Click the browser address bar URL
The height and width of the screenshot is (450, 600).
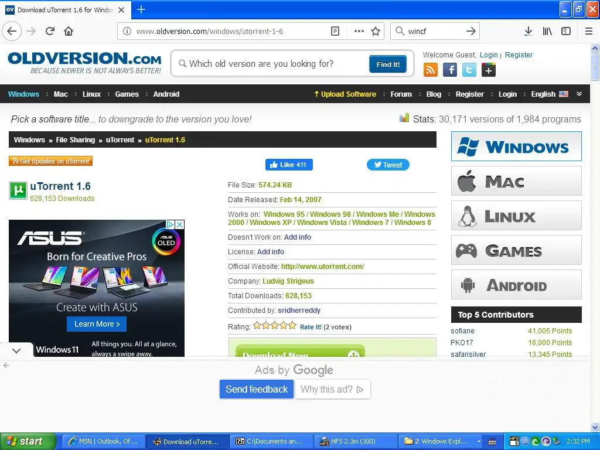tap(209, 32)
